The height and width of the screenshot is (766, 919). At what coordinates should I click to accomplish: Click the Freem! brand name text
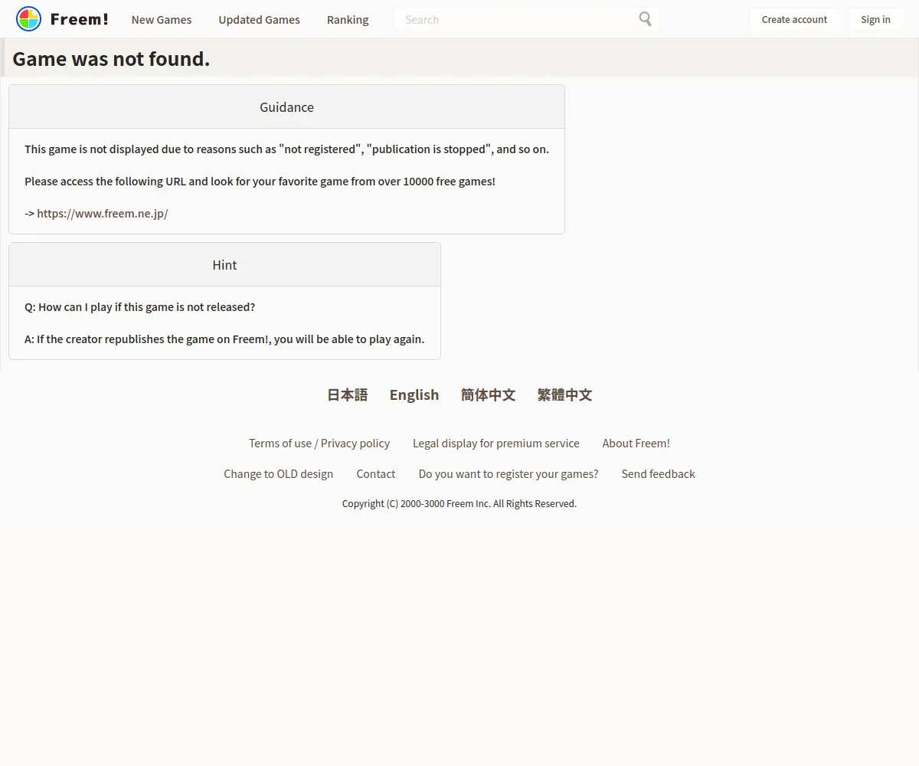point(79,19)
